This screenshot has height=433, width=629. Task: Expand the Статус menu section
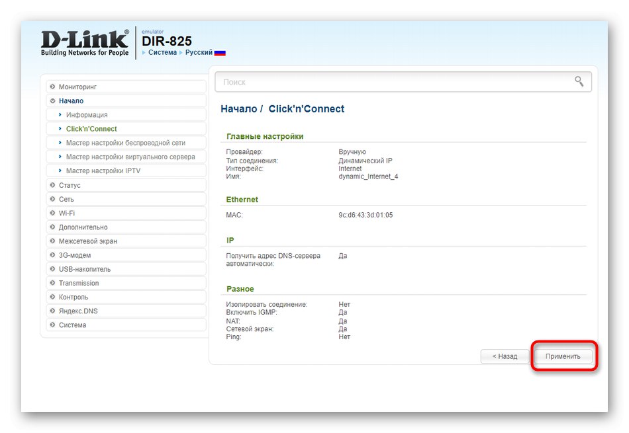126,186
